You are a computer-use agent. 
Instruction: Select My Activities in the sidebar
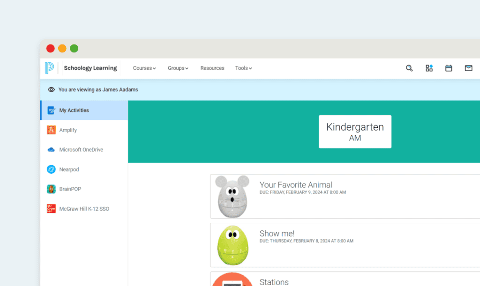(74, 110)
